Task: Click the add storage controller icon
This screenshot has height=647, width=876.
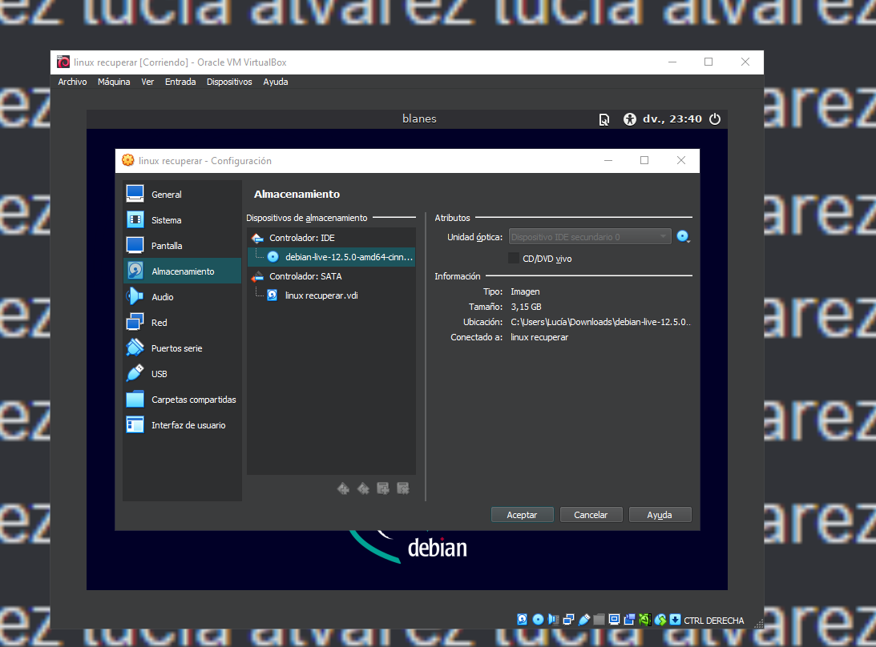Action: coord(343,488)
